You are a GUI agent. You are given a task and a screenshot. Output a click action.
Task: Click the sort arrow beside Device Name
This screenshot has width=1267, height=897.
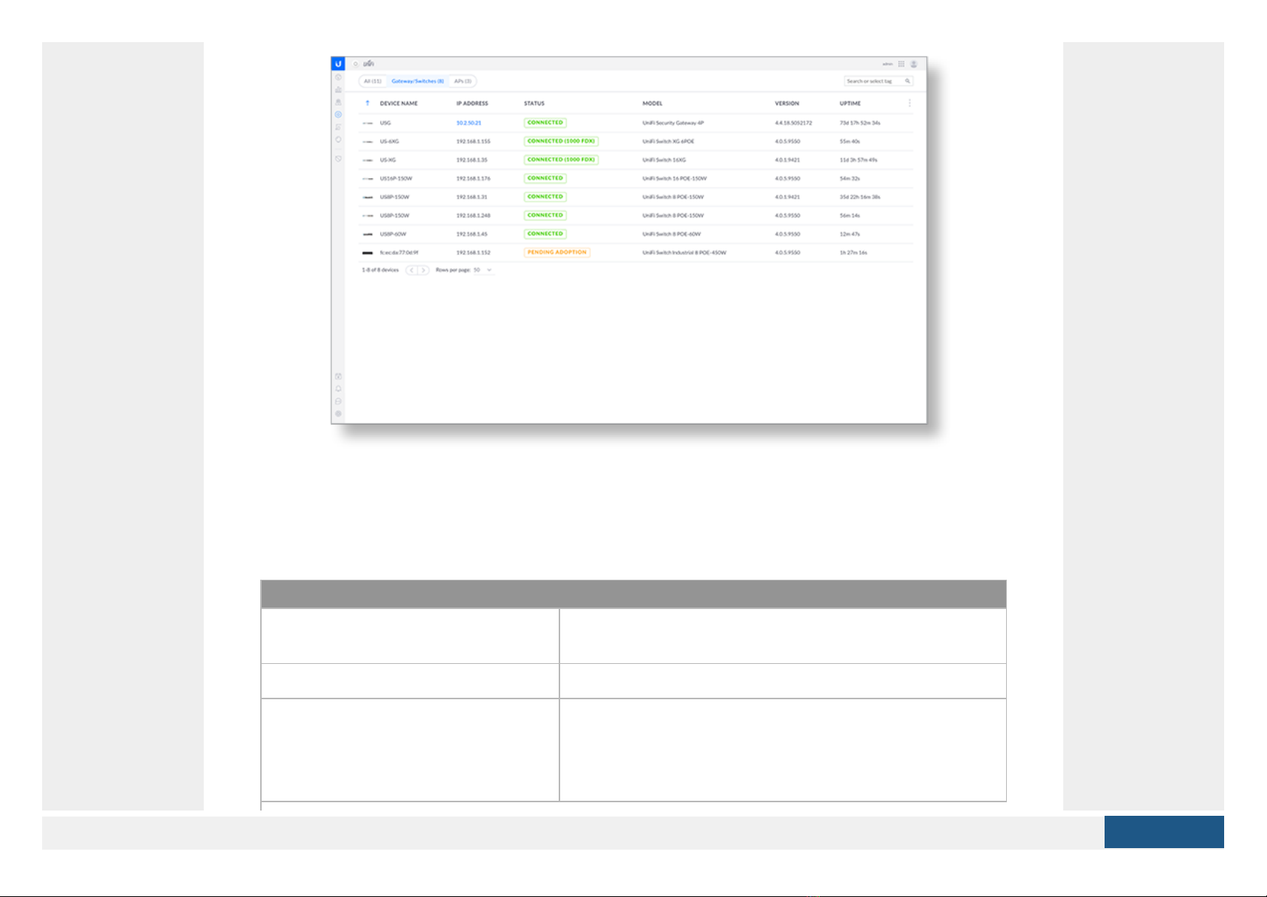click(368, 103)
